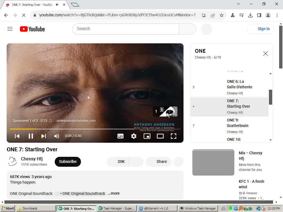Open the Chrome three-dot menu
This screenshot has height=212, width=283.
[x=277, y=15]
